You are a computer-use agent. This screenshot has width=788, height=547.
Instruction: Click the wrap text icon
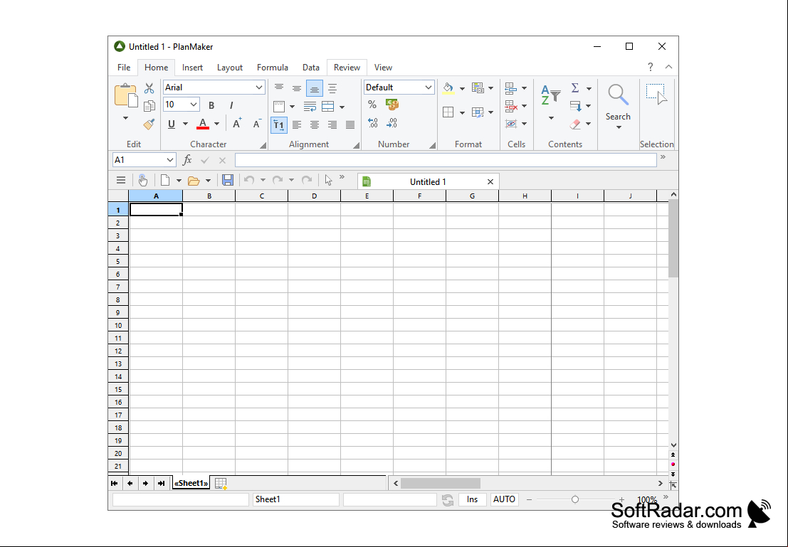(x=310, y=107)
